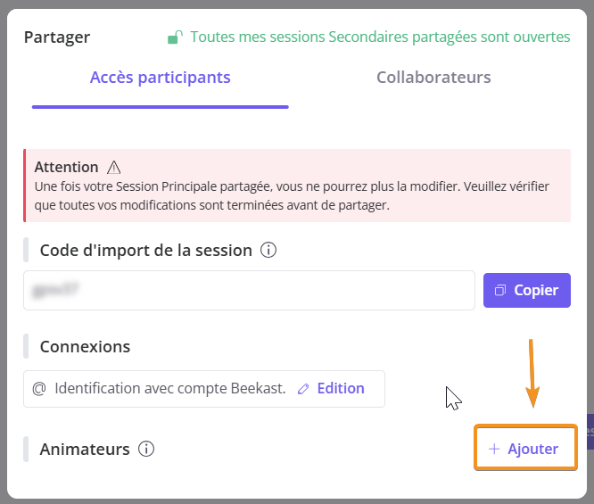Open the Edition link for connexions

(341, 389)
